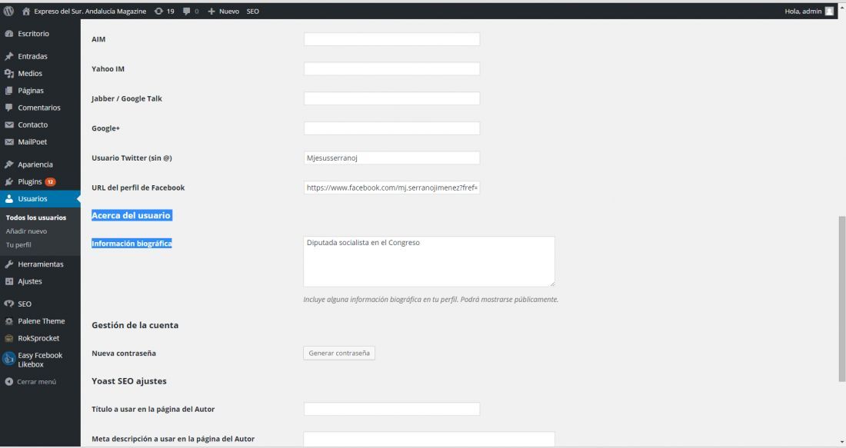Click Expreso del Sur site name link

coord(90,11)
